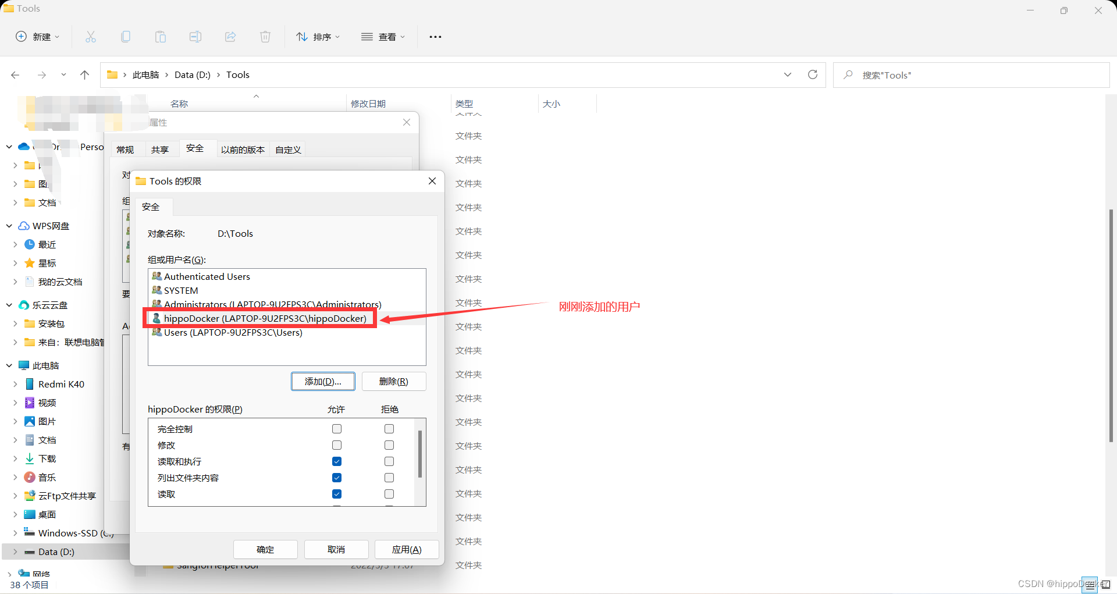Go back with the left arrow
Viewport: 1117px width, 594px height.
pos(16,75)
